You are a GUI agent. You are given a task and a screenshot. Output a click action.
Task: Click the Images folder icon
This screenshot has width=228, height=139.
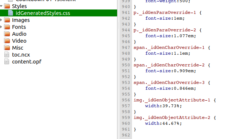[x=7, y=20]
